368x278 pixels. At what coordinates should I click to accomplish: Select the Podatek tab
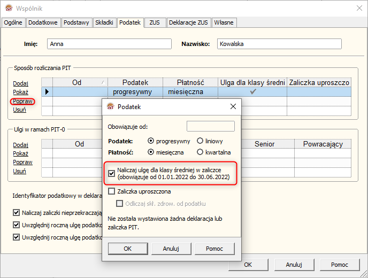pyautogui.click(x=130, y=22)
